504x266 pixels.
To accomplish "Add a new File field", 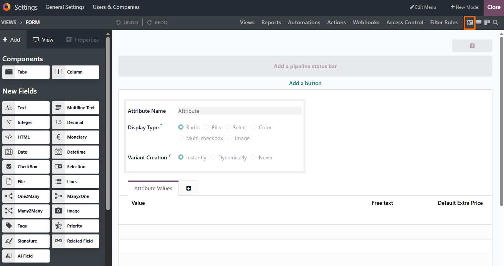I will click(x=26, y=182).
